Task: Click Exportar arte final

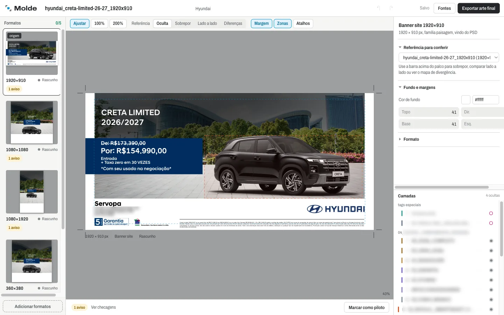Action: [x=478, y=8]
